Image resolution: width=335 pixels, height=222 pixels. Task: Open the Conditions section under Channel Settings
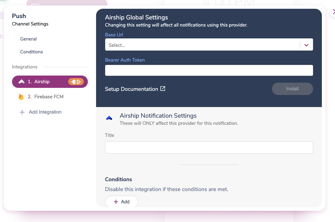pyautogui.click(x=31, y=52)
